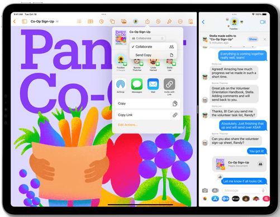Tap message "Thanks, B! Can you send me"
This screenshot has width=280, height=217.
pyautogui.click(x=234, y=113)
